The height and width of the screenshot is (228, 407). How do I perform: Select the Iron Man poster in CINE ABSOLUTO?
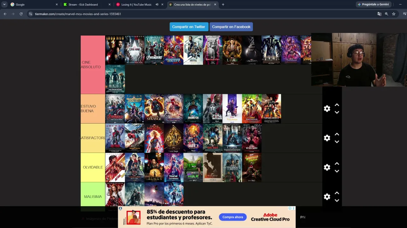[115, 50]
